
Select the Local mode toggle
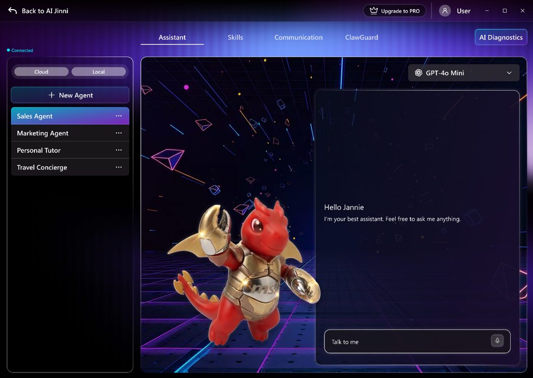[98, 72]
